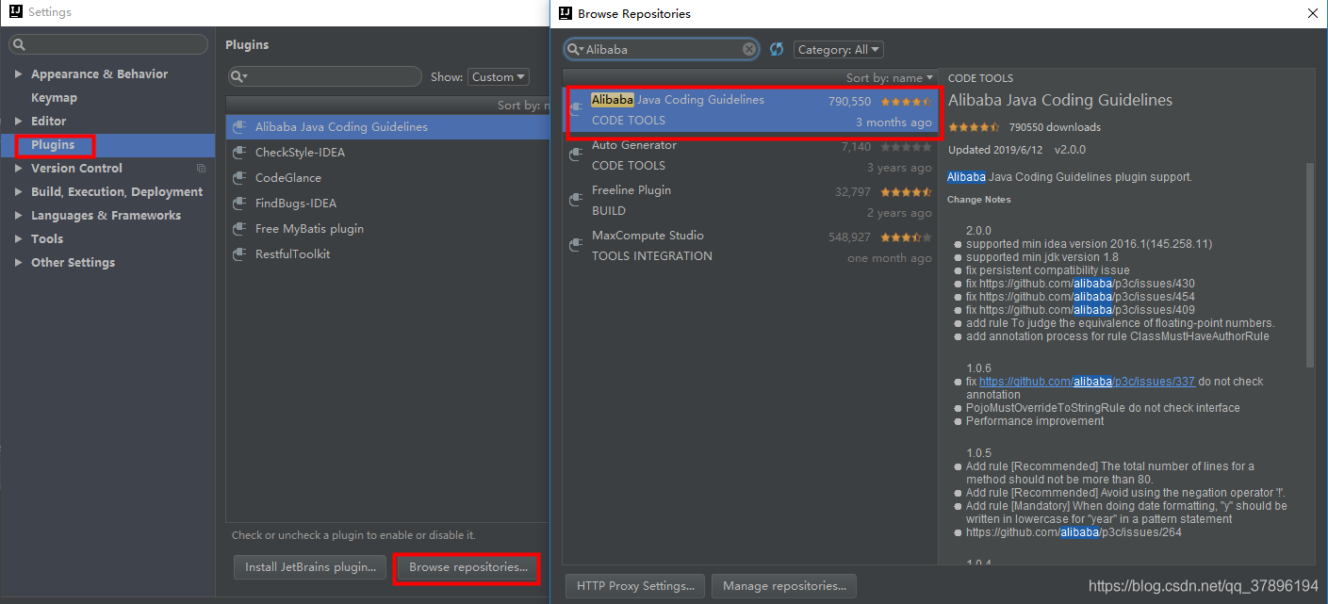Click the plugin icon next to MaxCompute Studio

(x=577, y=244)
